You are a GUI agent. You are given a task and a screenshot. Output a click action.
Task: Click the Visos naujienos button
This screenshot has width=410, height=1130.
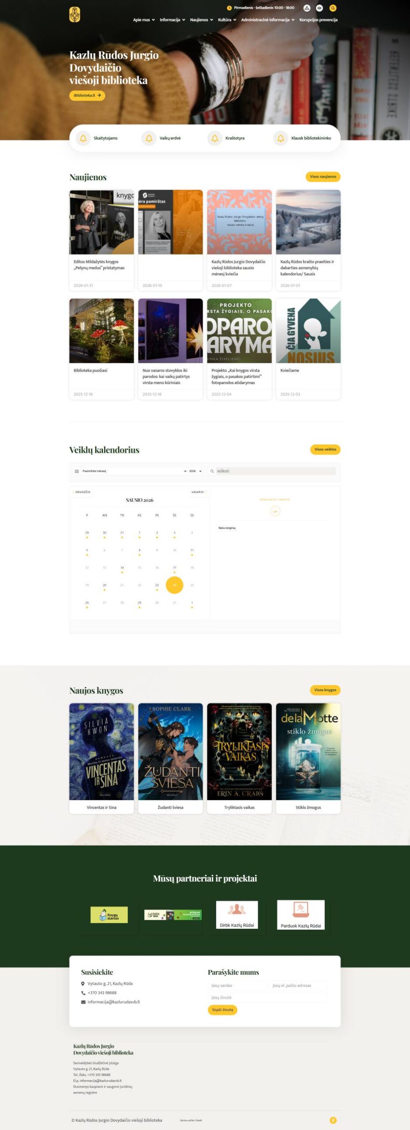click(x=323, y=177)
